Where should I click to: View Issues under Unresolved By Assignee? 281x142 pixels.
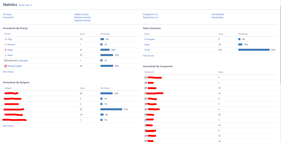[x=8, y=126]
